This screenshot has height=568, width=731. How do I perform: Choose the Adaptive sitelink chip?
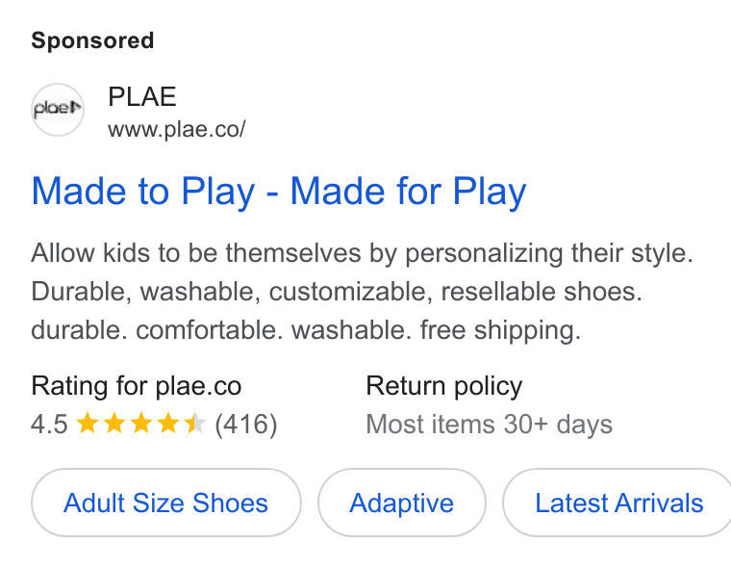click(402, 503)
